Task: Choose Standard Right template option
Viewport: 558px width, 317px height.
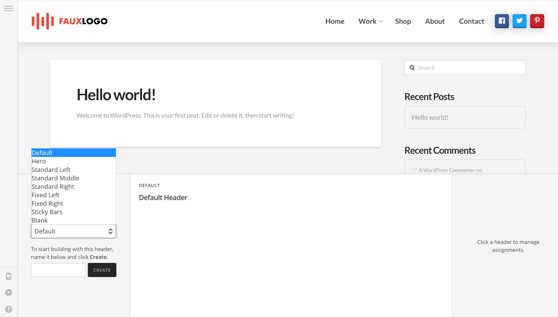Action: click(x=74, y=187)
